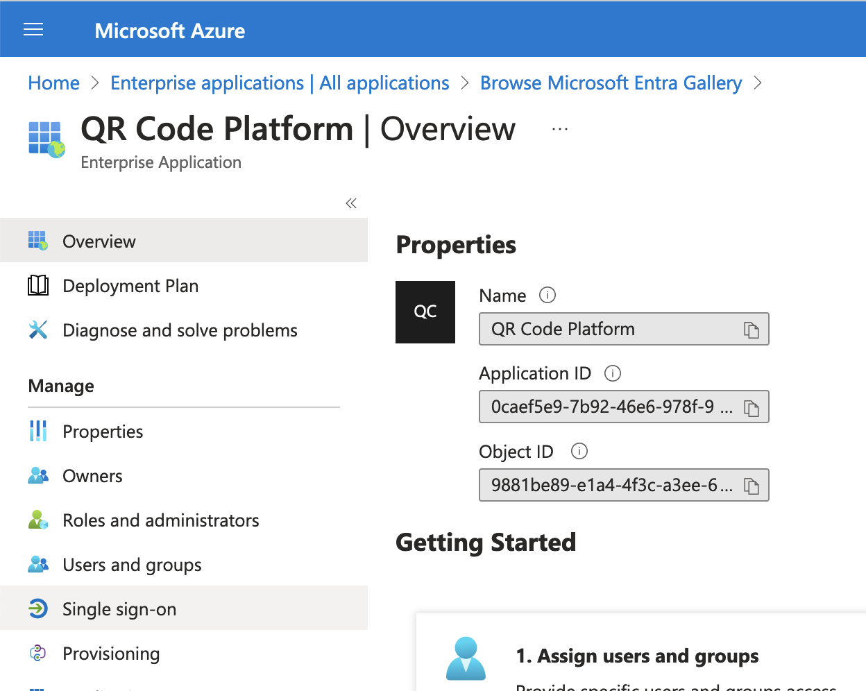The image size is (866, 691).
Task: Click the Owners people icon
Action: [x=38, y=475]
